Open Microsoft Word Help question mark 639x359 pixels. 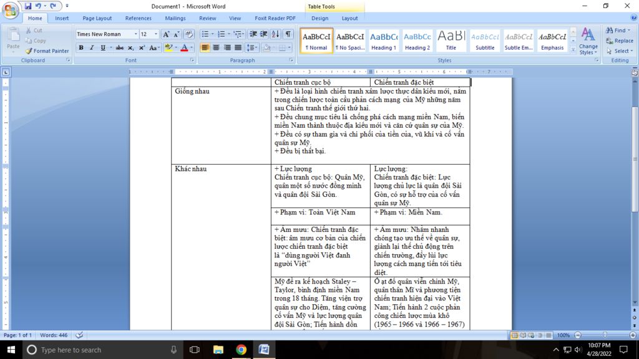click(x=633, y=17)
